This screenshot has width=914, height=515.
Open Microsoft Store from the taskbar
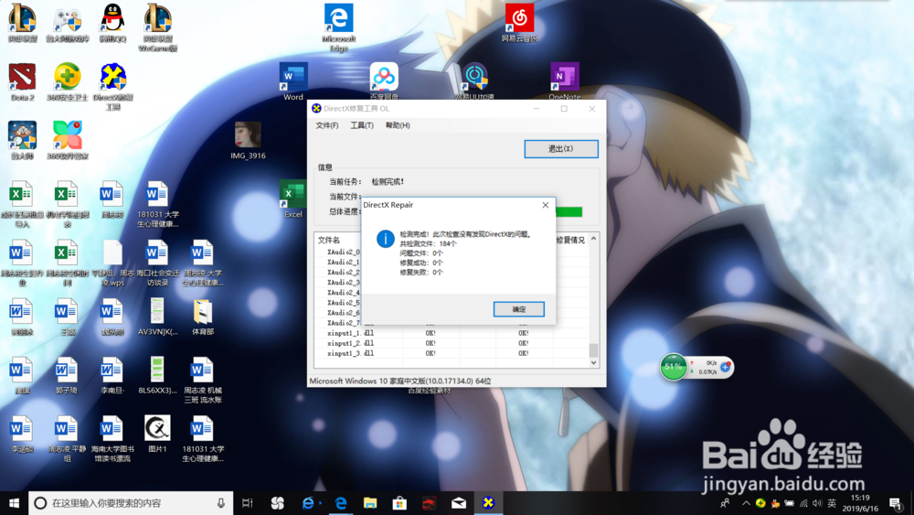(x=399, y=503)
